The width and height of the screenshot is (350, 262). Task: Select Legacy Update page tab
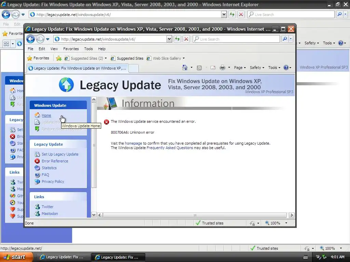(78, 68)
